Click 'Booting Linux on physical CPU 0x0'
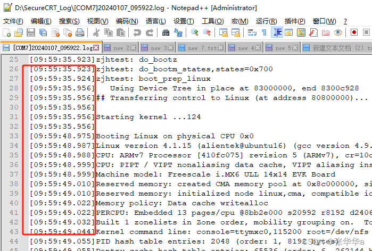The width and height of the screenshot is (372, 251). click(175, 136)
